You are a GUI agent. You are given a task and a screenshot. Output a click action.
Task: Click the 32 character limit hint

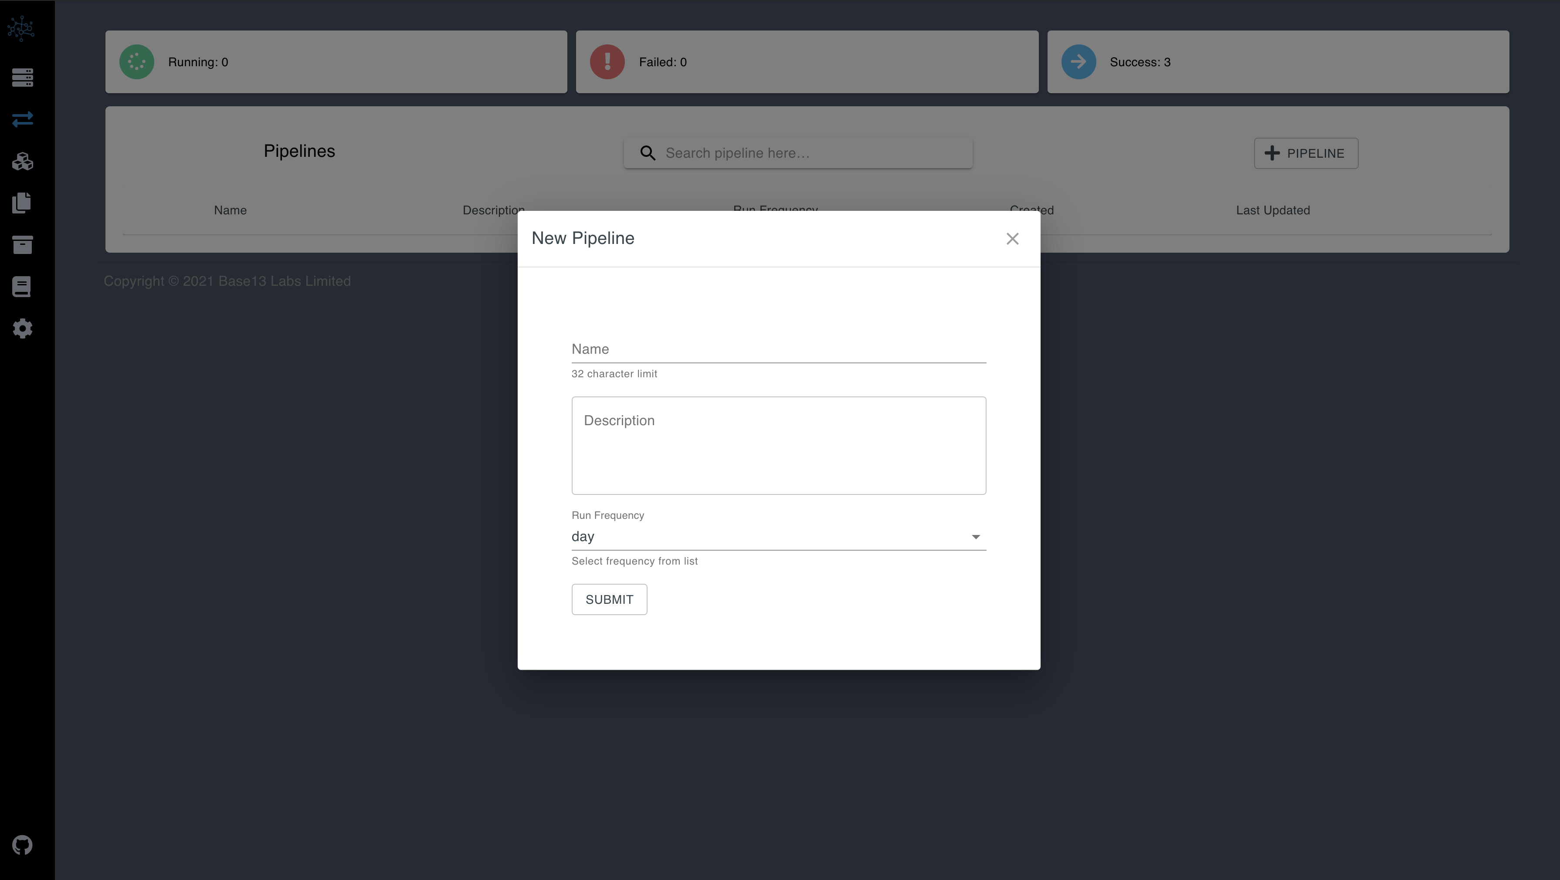[x=614, y=374]
